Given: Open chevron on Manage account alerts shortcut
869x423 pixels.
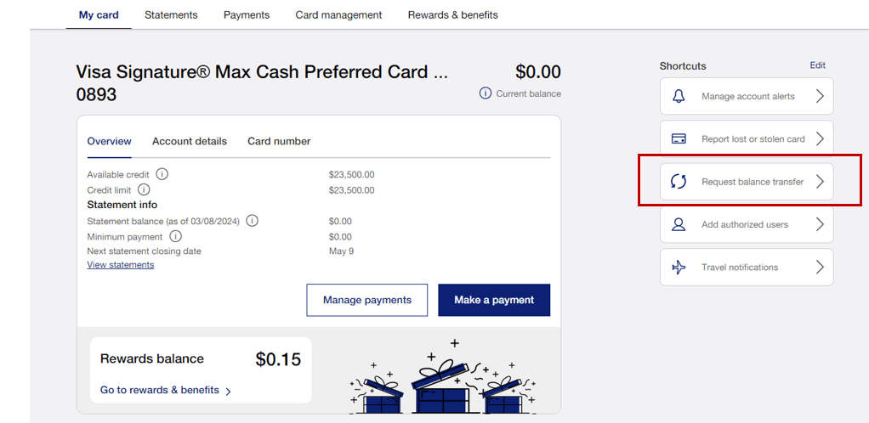Looking at the screenshot, I should [x=821, y=96].
